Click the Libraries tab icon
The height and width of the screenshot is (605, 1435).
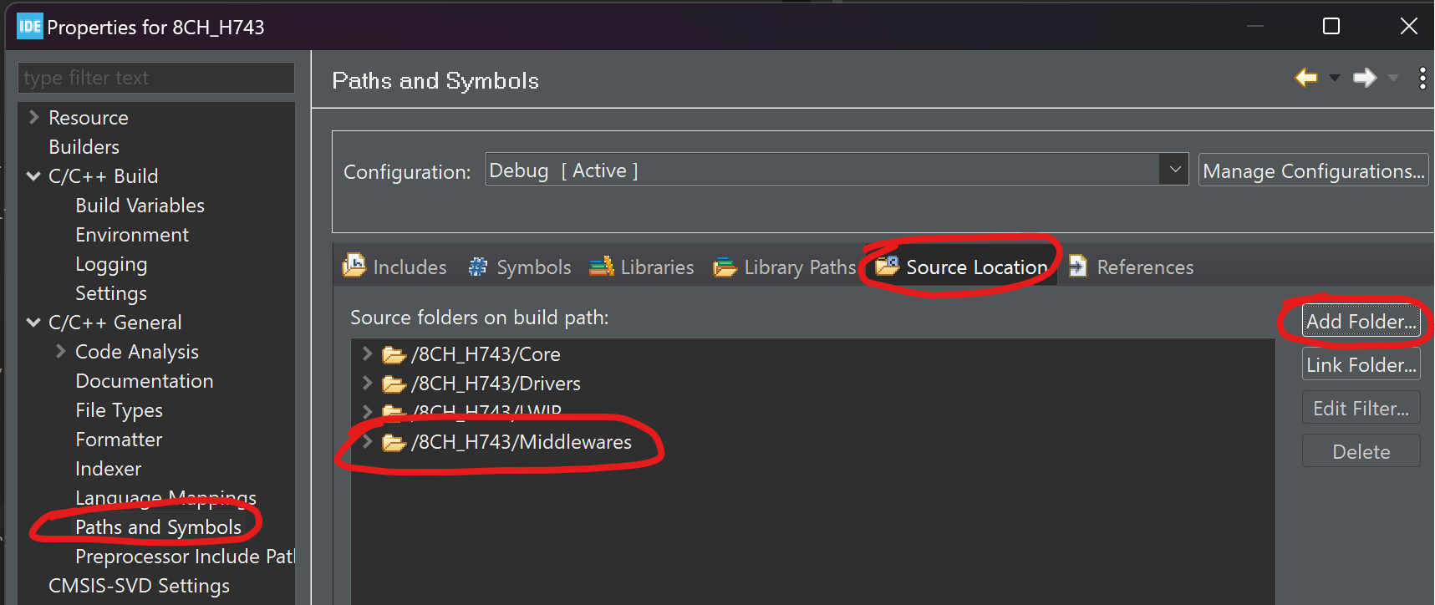[x=602, y=267]
